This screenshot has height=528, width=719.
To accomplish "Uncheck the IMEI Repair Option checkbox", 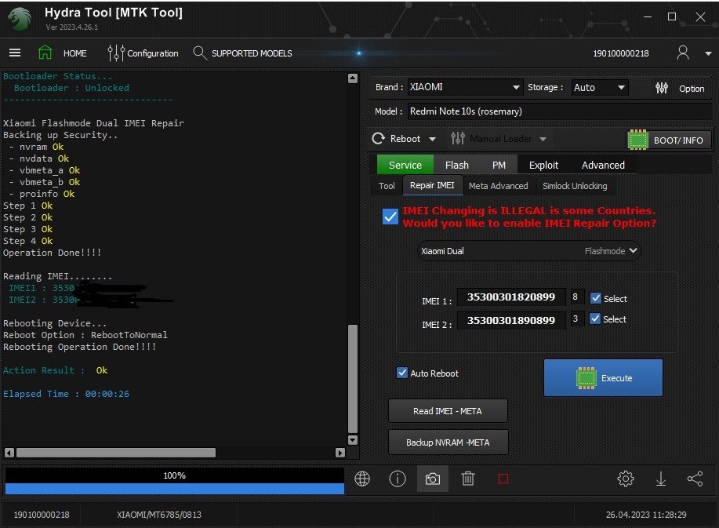I will [x=390, y=217].
